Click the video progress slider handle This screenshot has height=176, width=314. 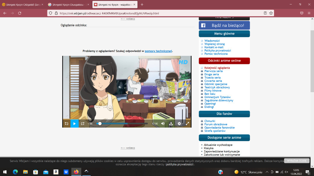click(x=100, y=124)
